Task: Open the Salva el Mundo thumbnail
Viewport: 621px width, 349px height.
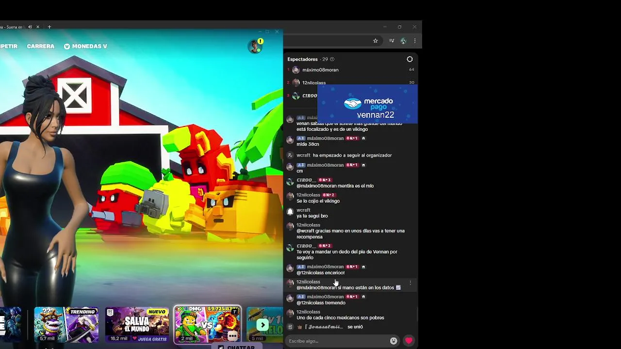Action: click(x=137, y=324)
